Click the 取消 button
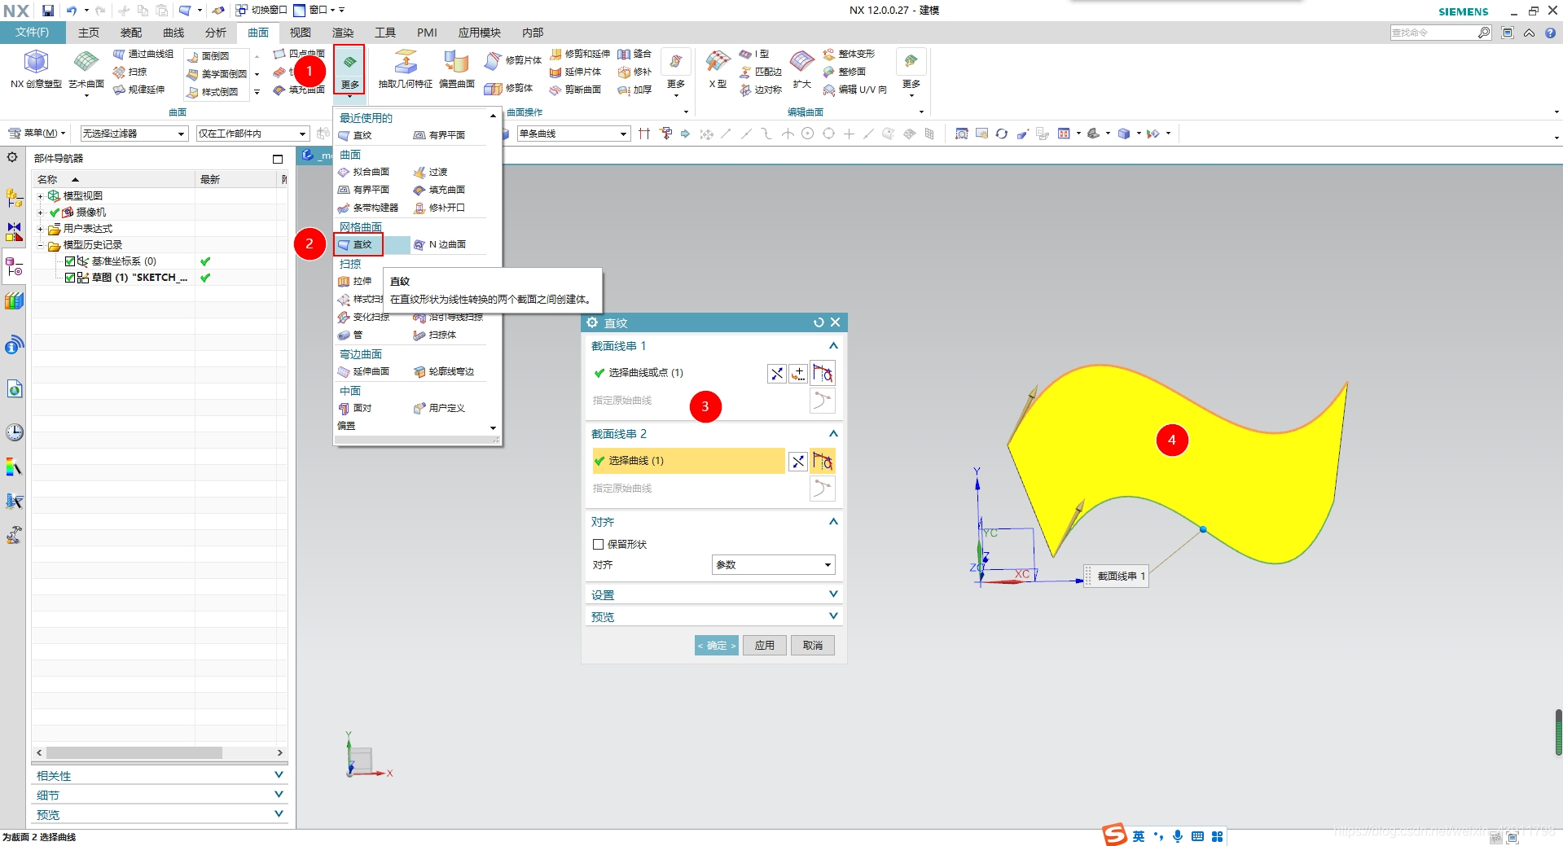This screenshot has height=846, width=1563. click(813, 646)
